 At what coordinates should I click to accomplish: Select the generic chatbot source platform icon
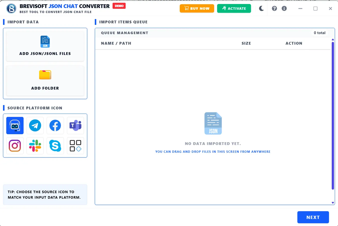[15, 125]
